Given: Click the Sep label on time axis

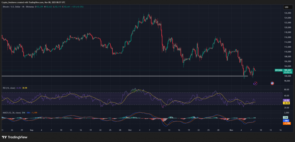Looking at the screenshot, I should pyautogui.click(x=32, y=130).
